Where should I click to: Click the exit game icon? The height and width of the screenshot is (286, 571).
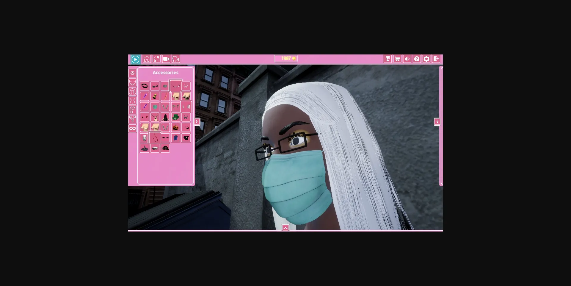(x=436, y=59)
